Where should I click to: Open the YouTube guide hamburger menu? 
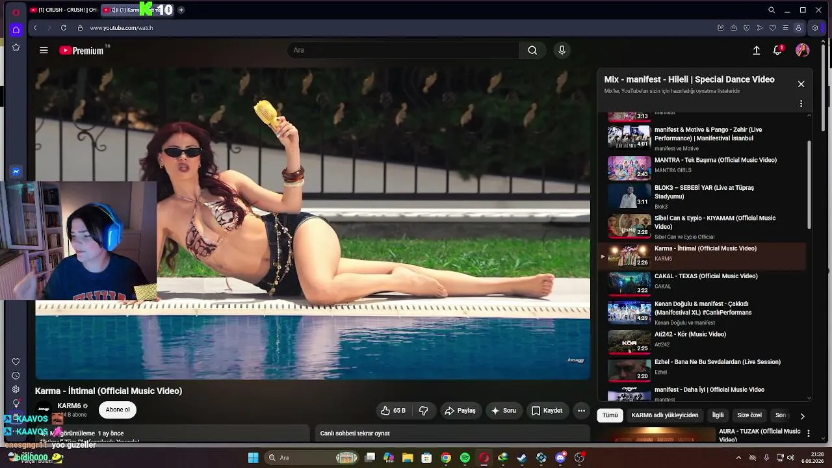coord(44,50)
